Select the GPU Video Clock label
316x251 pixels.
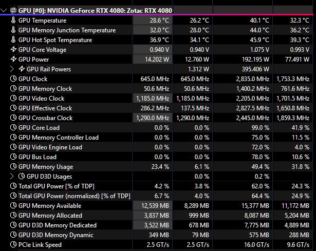coord(41,99)
